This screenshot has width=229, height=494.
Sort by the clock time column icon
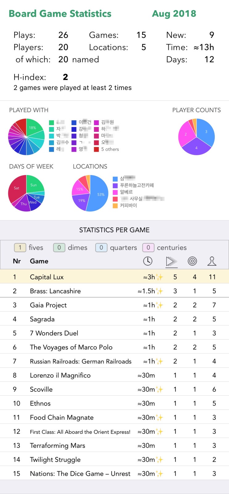(x=148, y=261)
